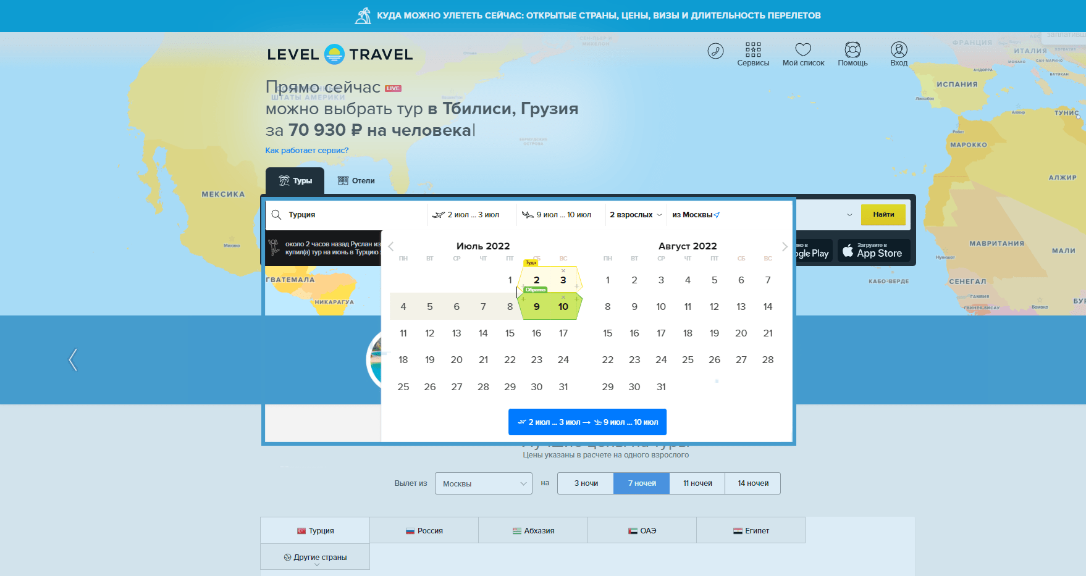The height and width of the screenshot is (576, 1086).
Task: Switch to the Туры tab
Action: click(295, 181)
